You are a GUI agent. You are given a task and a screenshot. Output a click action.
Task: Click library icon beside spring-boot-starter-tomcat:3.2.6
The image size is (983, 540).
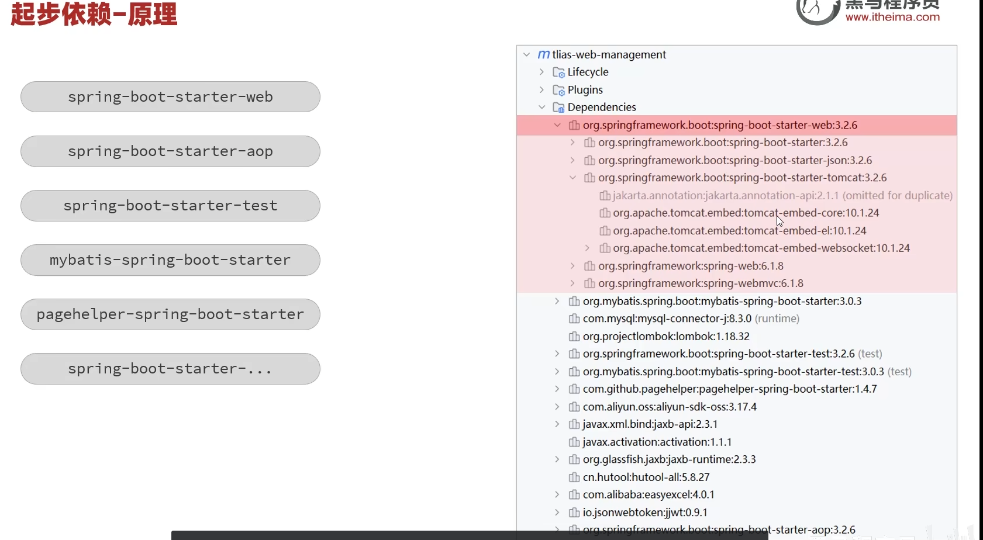click(589, 178)
